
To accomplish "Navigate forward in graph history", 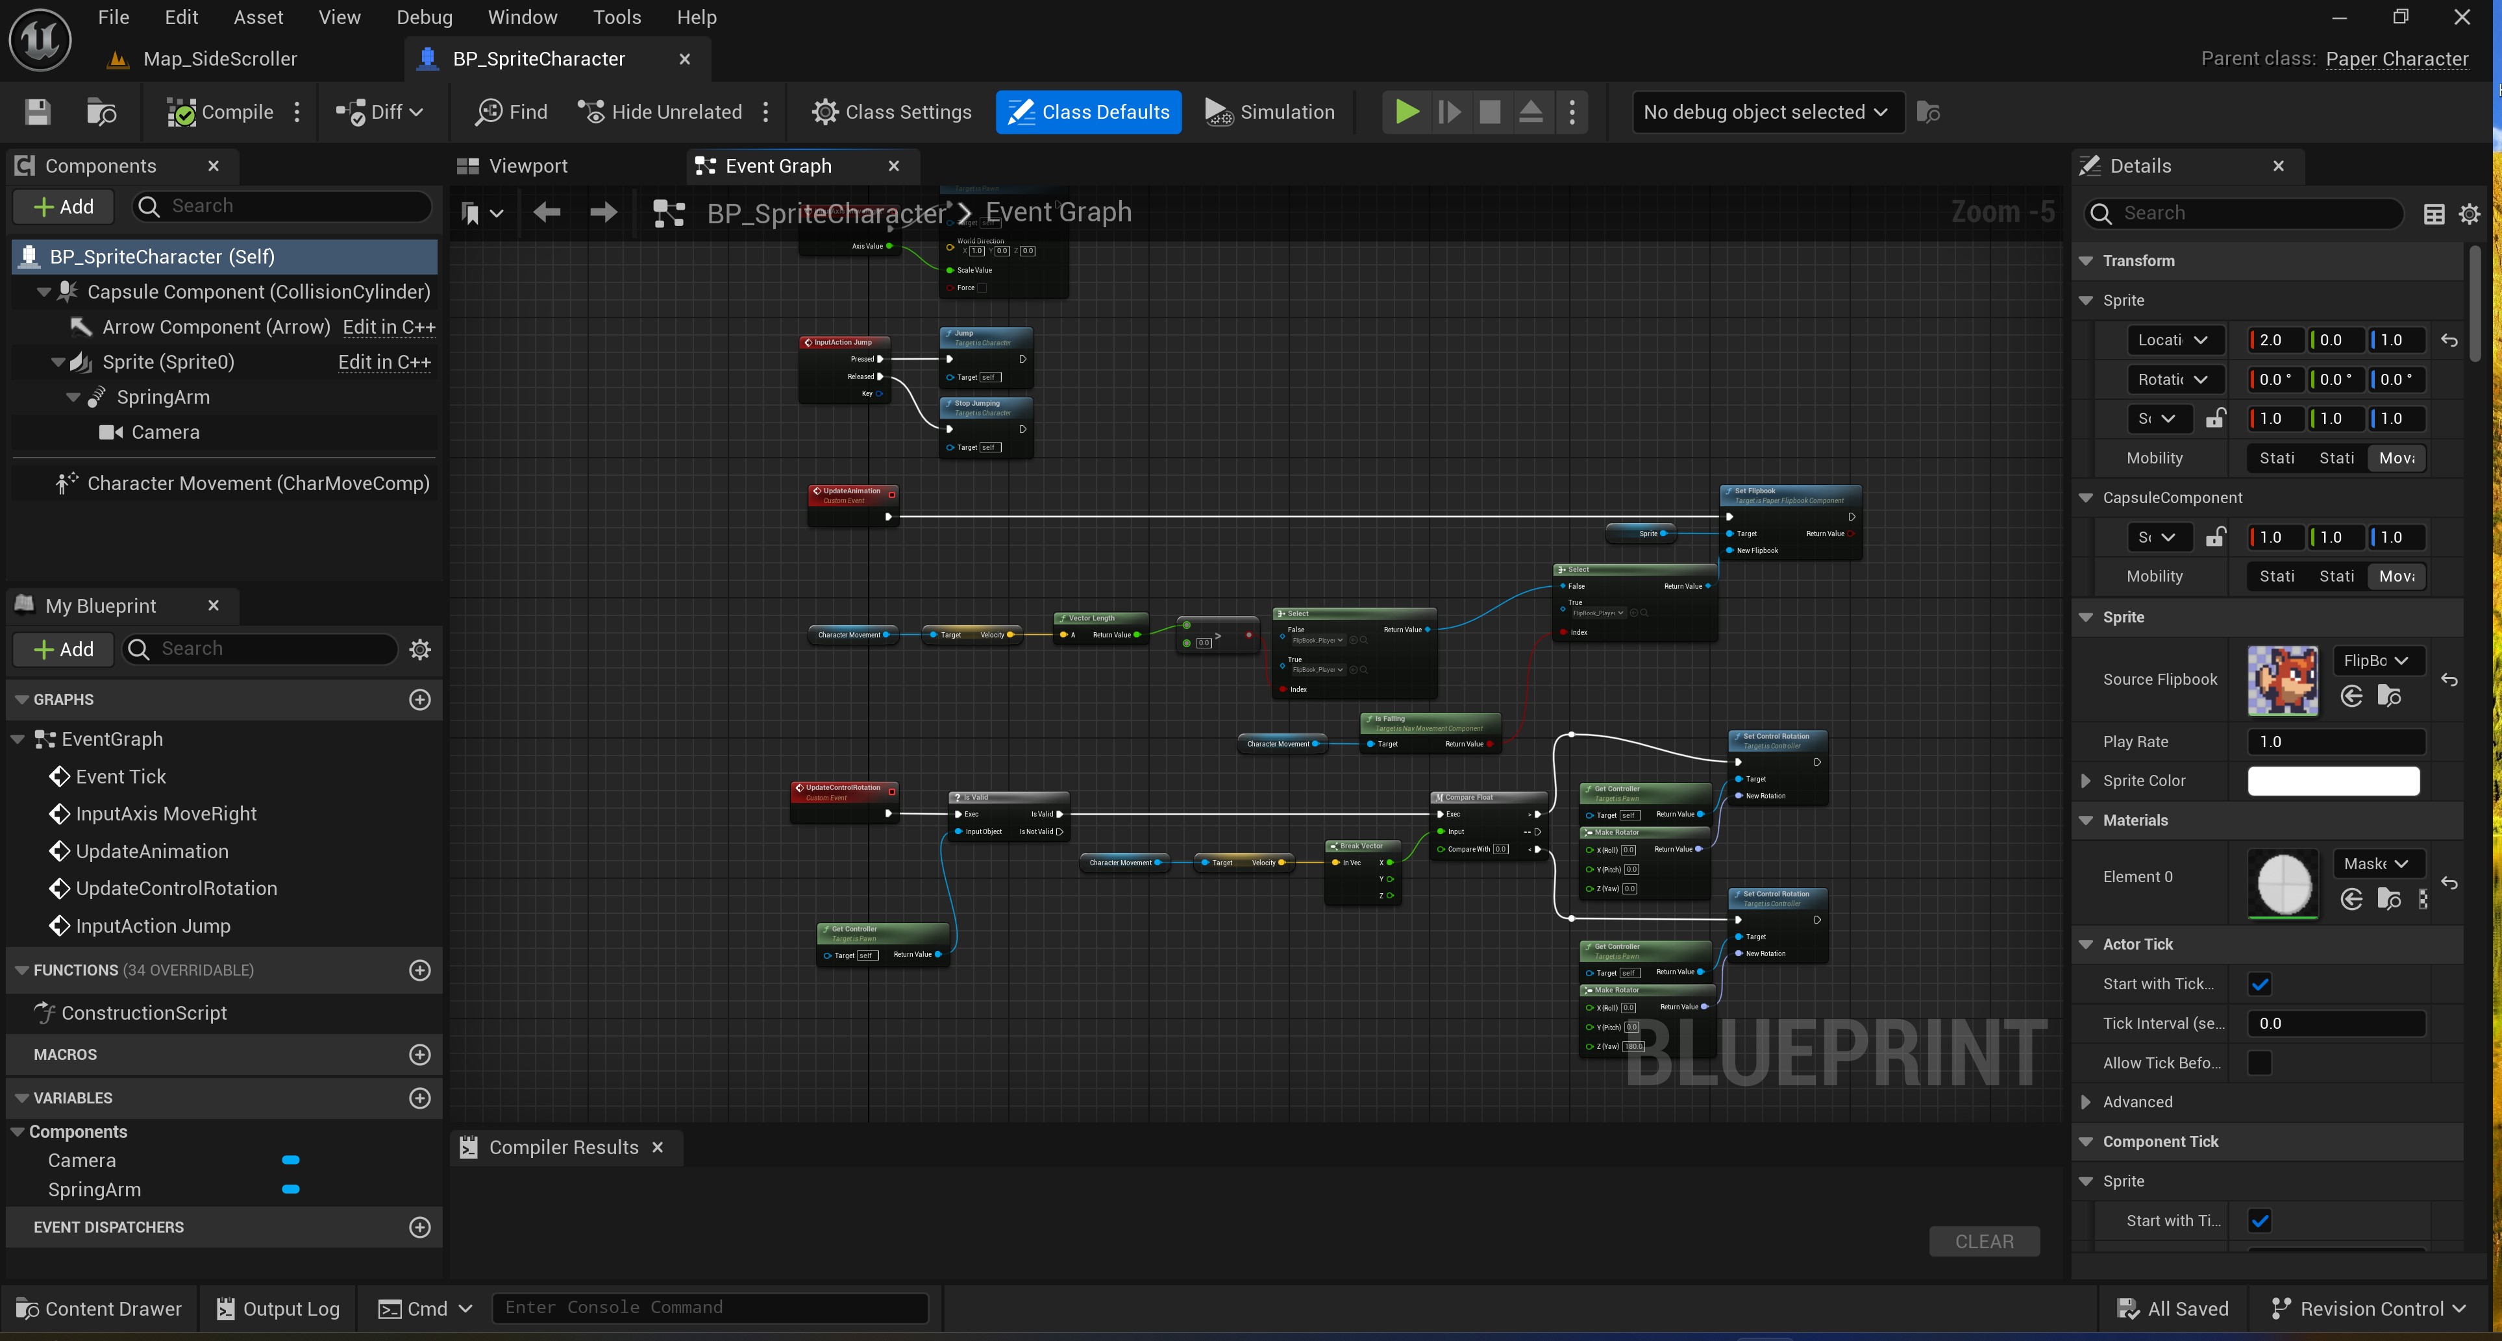I will pos(603,212).
